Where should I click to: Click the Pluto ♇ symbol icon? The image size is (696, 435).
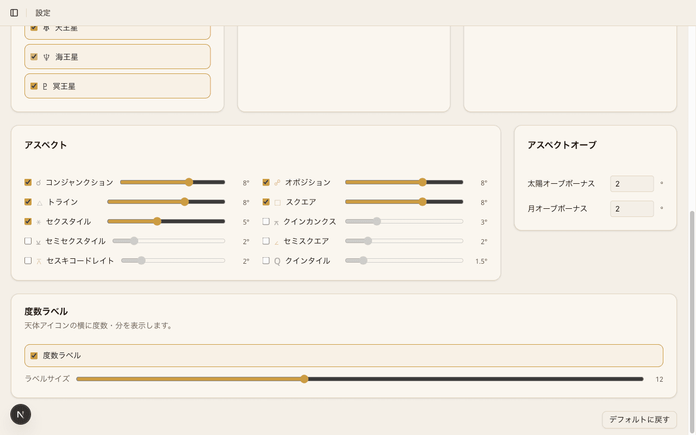point(46,85)
